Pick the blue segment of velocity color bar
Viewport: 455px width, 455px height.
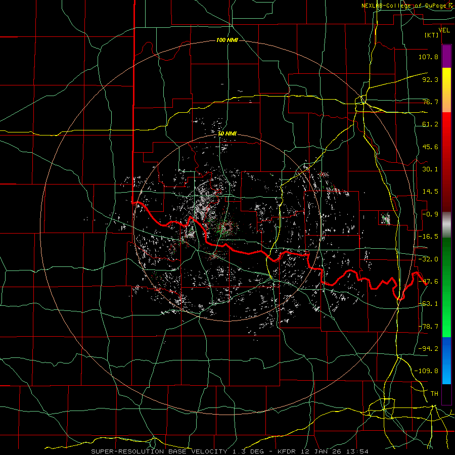pyautogui.click(x=446, y=360)
